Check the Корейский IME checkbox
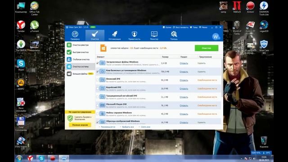Image resolution: width=288 pixels, height=162 pixels. (x=98, y=88)
